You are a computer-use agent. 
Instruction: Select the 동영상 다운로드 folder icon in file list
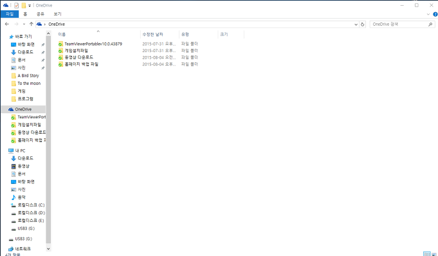click(x=60, y=57)
